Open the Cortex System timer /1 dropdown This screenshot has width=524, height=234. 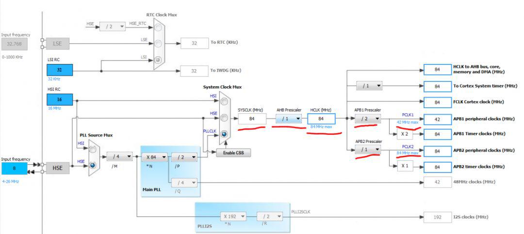(369, 86)
